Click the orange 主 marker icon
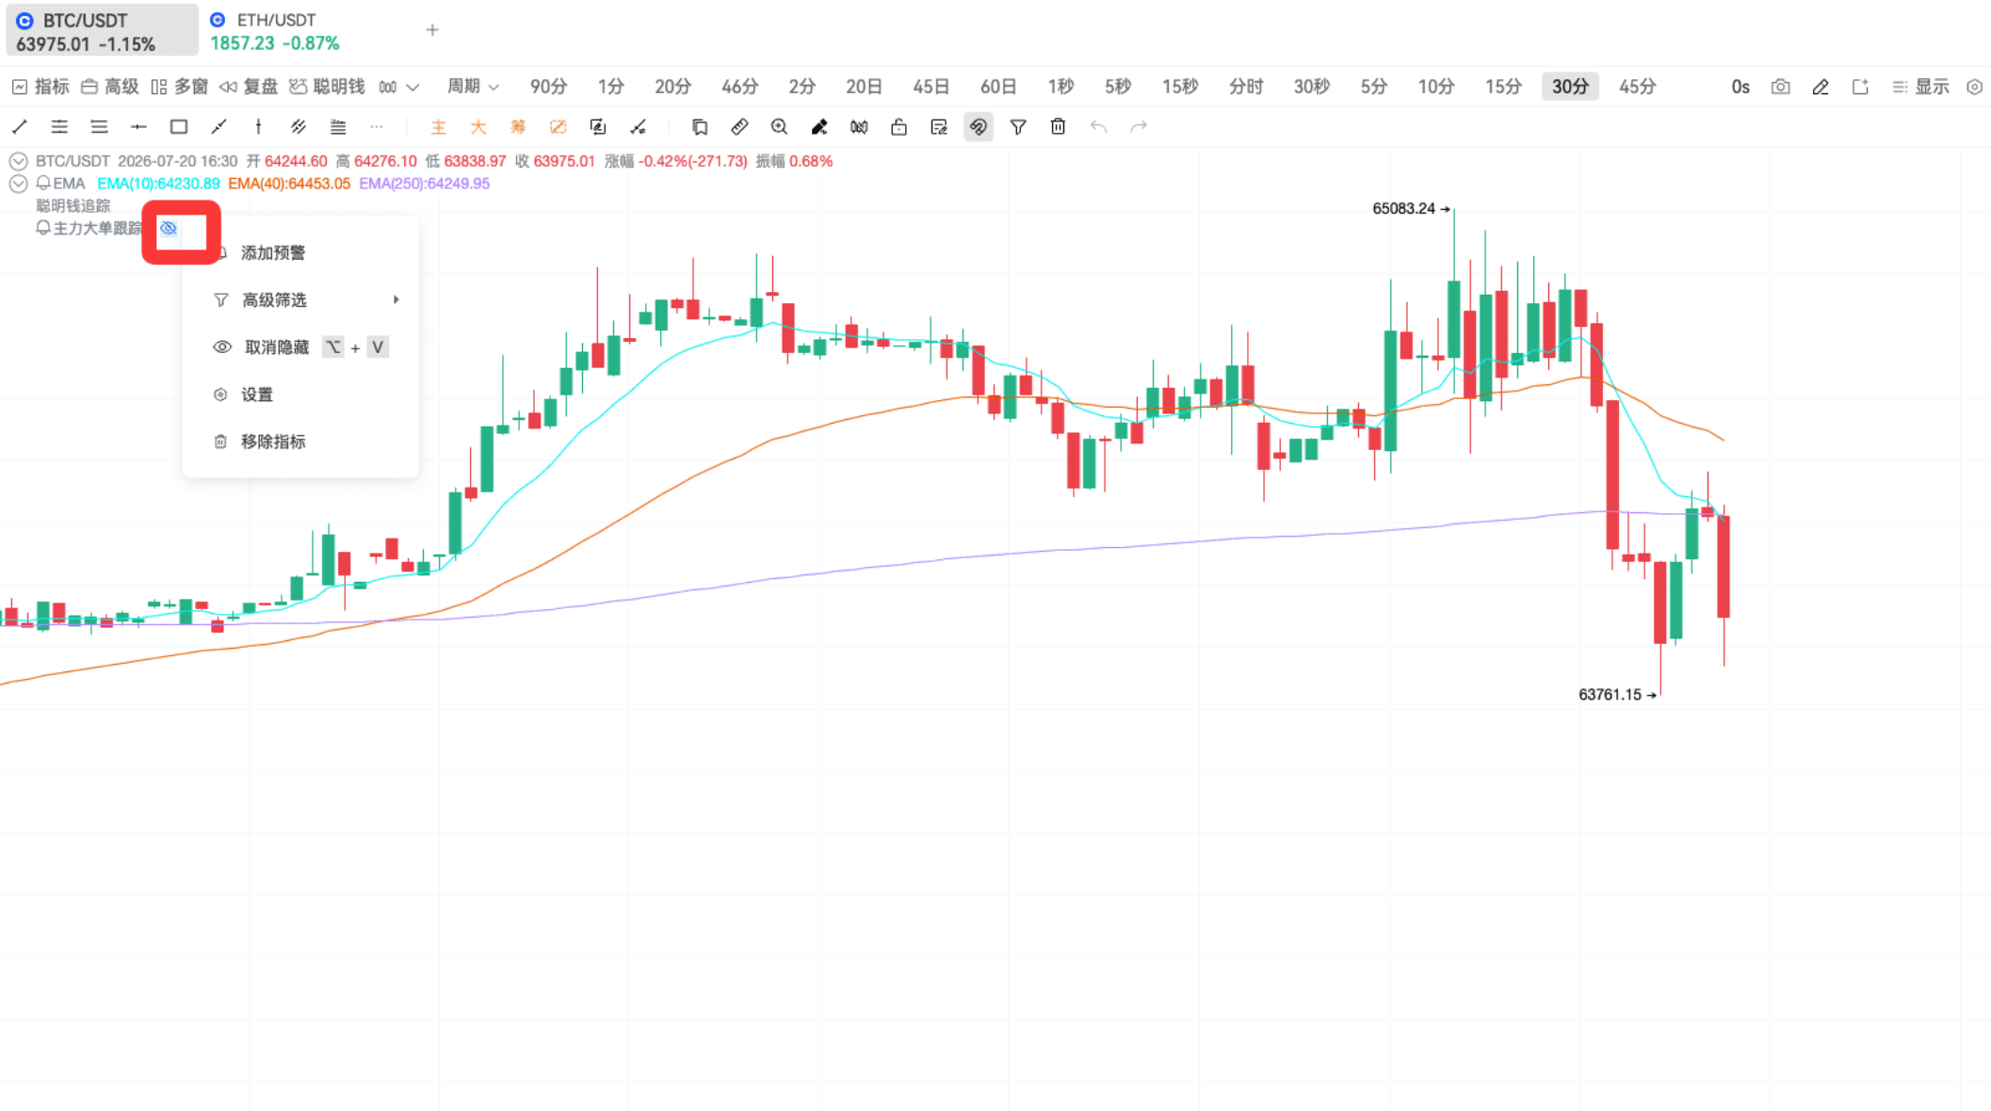This screenshot has width=1991, height=1111. [x=438, y=126]
